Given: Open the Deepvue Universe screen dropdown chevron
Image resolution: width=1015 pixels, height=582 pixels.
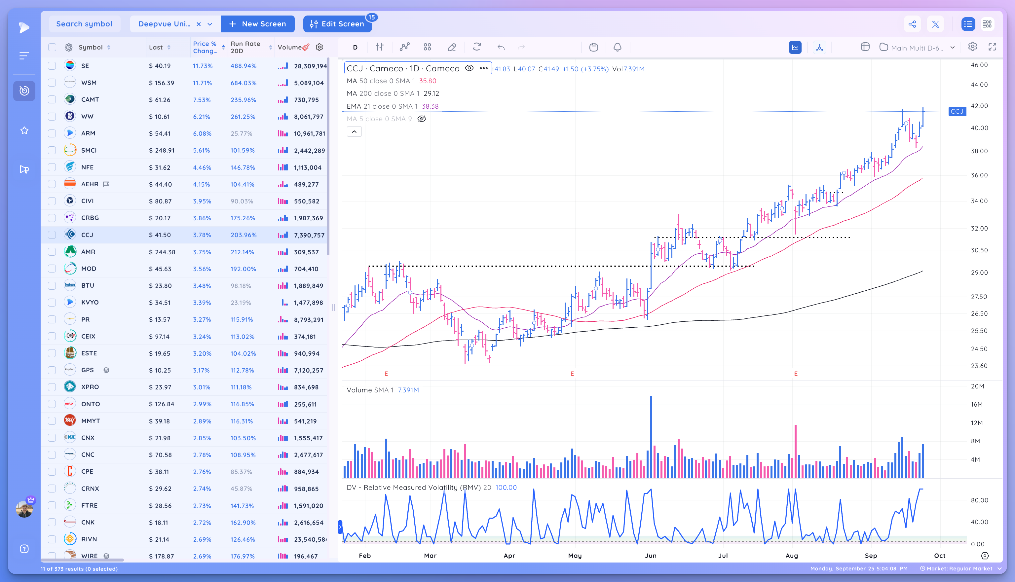Looking at the screenshot, I should tap(210, 24).
